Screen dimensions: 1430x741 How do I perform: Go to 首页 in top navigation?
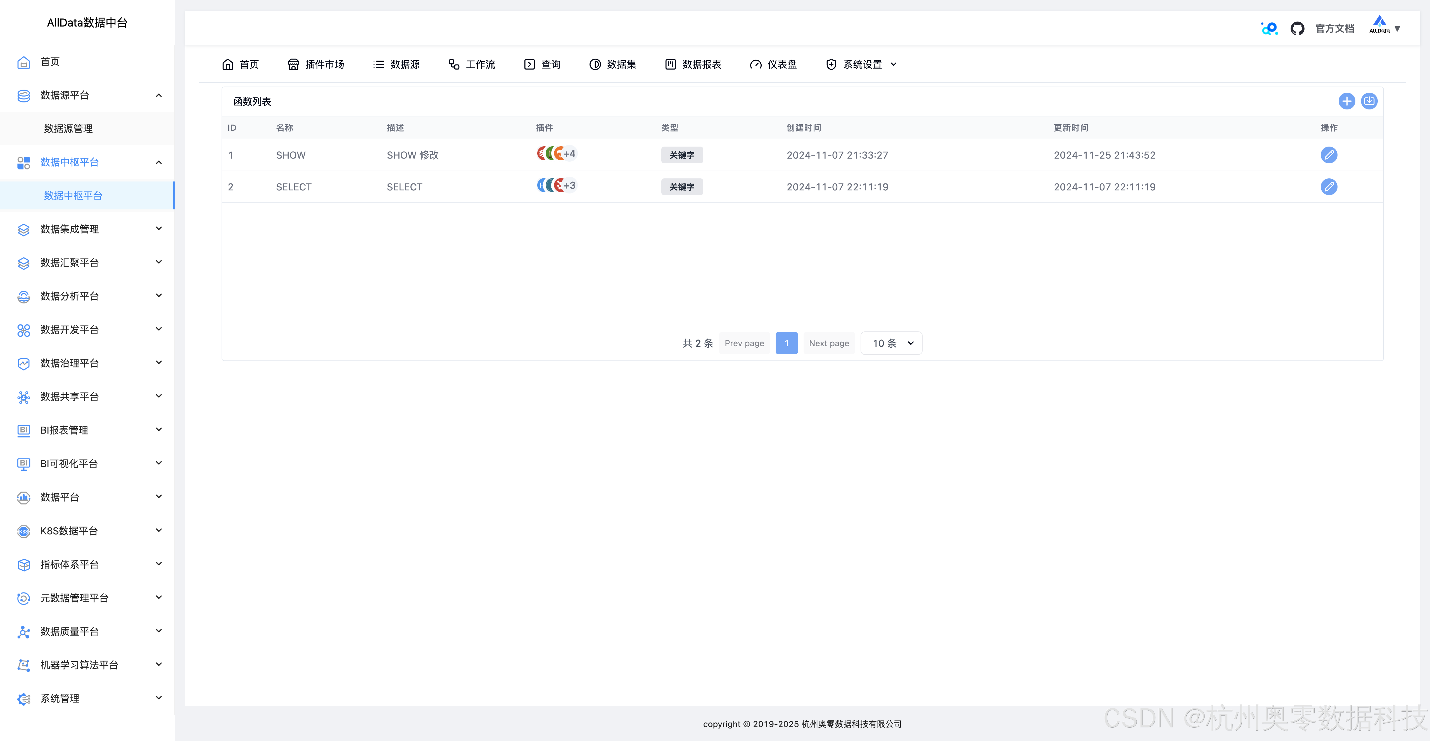tap(240, 64)
